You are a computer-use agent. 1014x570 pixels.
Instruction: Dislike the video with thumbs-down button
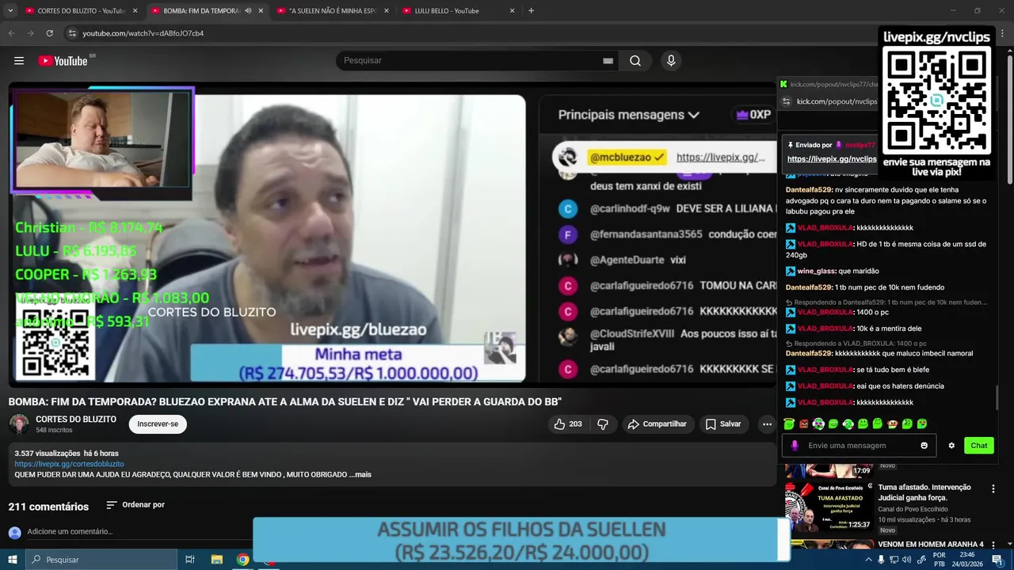pyautogui.click(x=603, y=424)
